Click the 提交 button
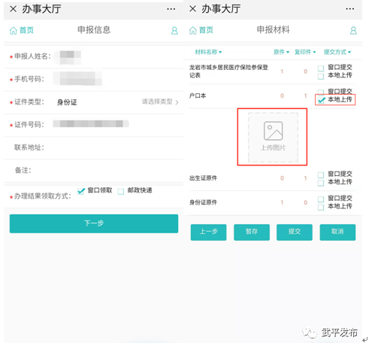369x349 pixels. coord(295,232)
